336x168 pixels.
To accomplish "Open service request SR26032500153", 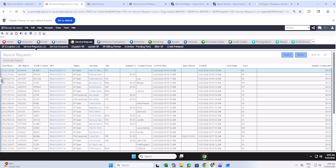I will point(57,70).
